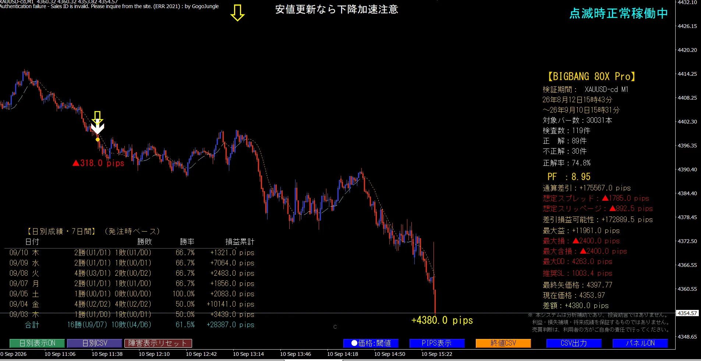The width and height of the screenshot is (701, 361).
Task: Click the red triangle 318.0 pips label
Action: [99, 163]
